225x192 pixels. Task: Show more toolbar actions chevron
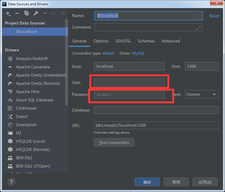pyautogui.click(x=45, y=13)
